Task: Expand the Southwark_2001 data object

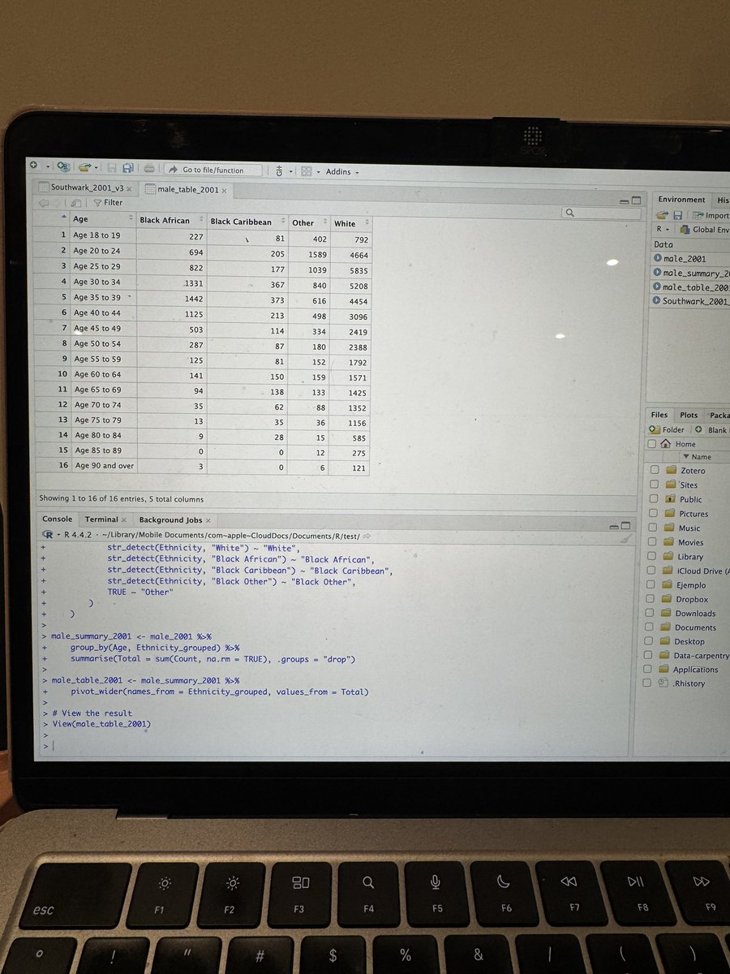Action: point(658,301)
